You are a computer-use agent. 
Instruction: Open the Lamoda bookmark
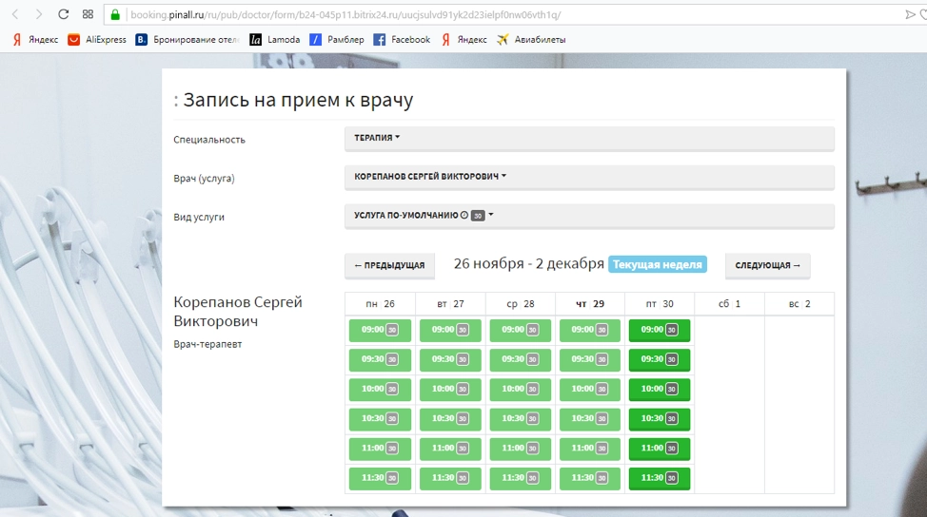(275, 40)
